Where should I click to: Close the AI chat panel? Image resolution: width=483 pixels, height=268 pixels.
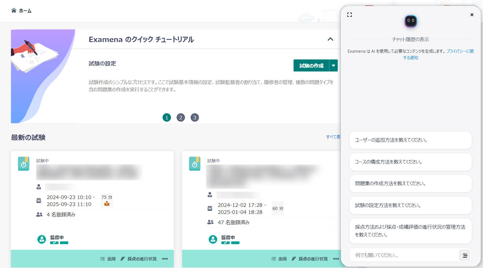pos(472,15)
